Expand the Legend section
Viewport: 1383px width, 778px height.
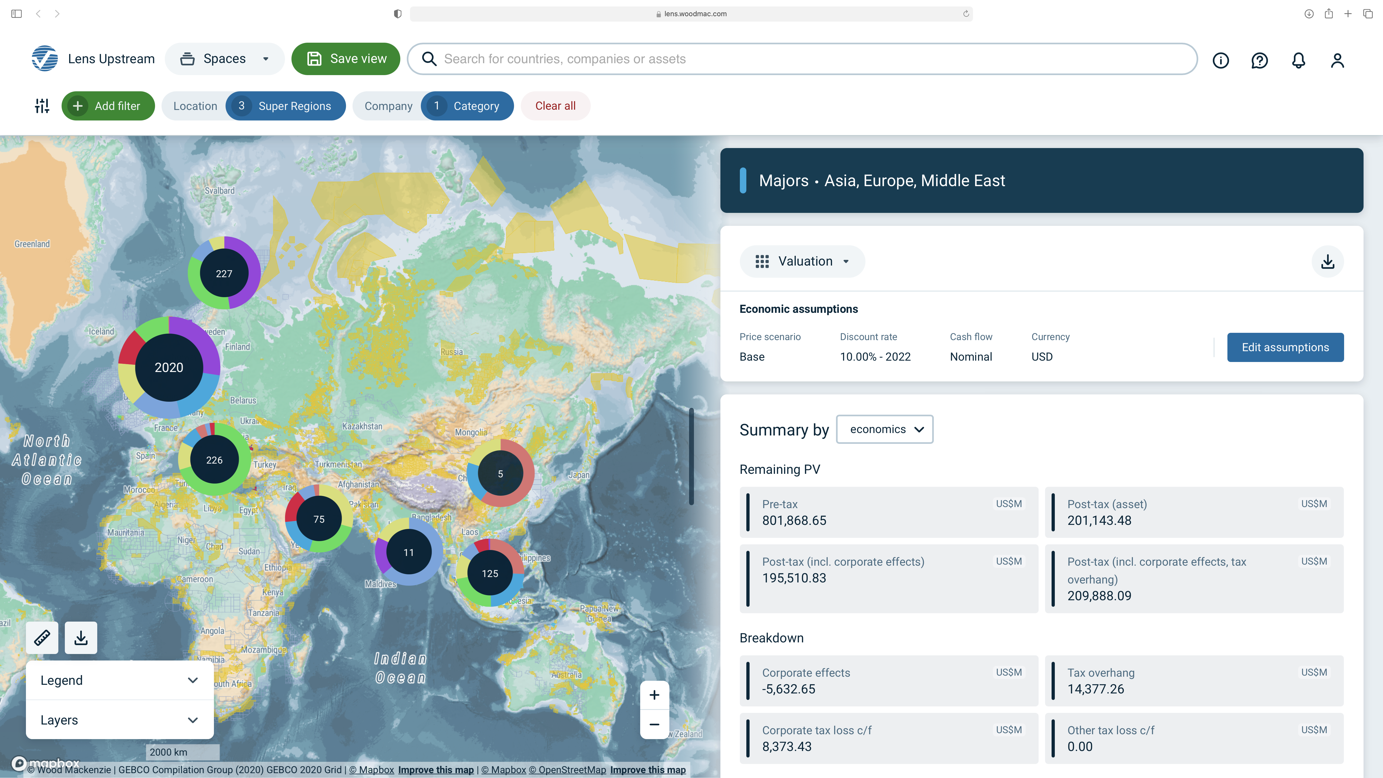click(119, 680)
